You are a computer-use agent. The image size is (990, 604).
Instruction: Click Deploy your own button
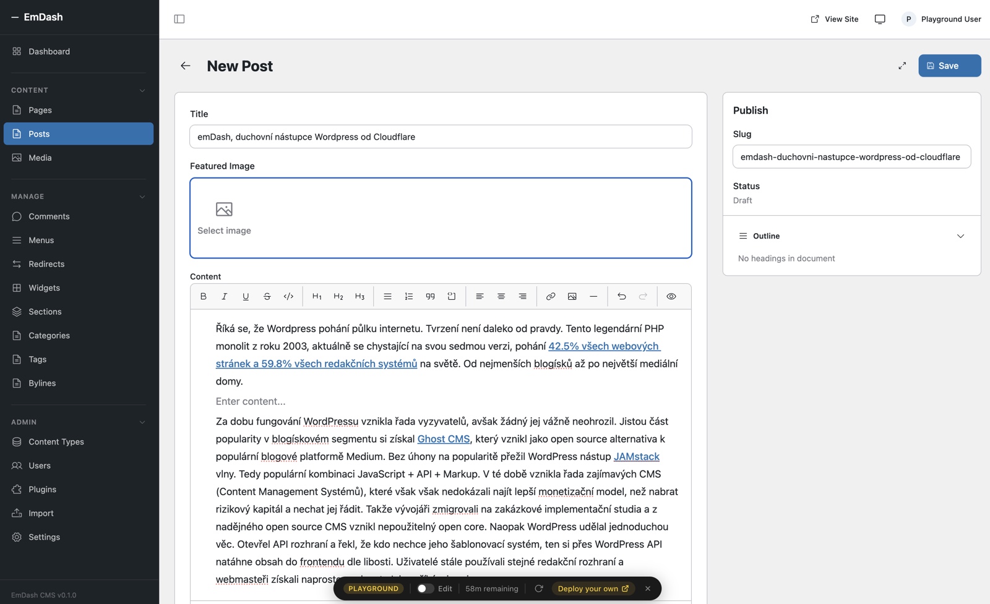[593, 589]
